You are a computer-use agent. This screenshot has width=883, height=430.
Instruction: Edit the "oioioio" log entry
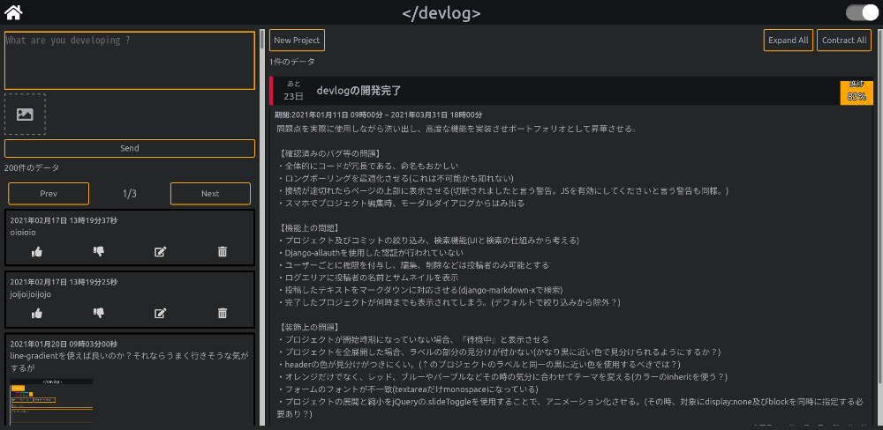pyautogui.click(x=161, y=252)
